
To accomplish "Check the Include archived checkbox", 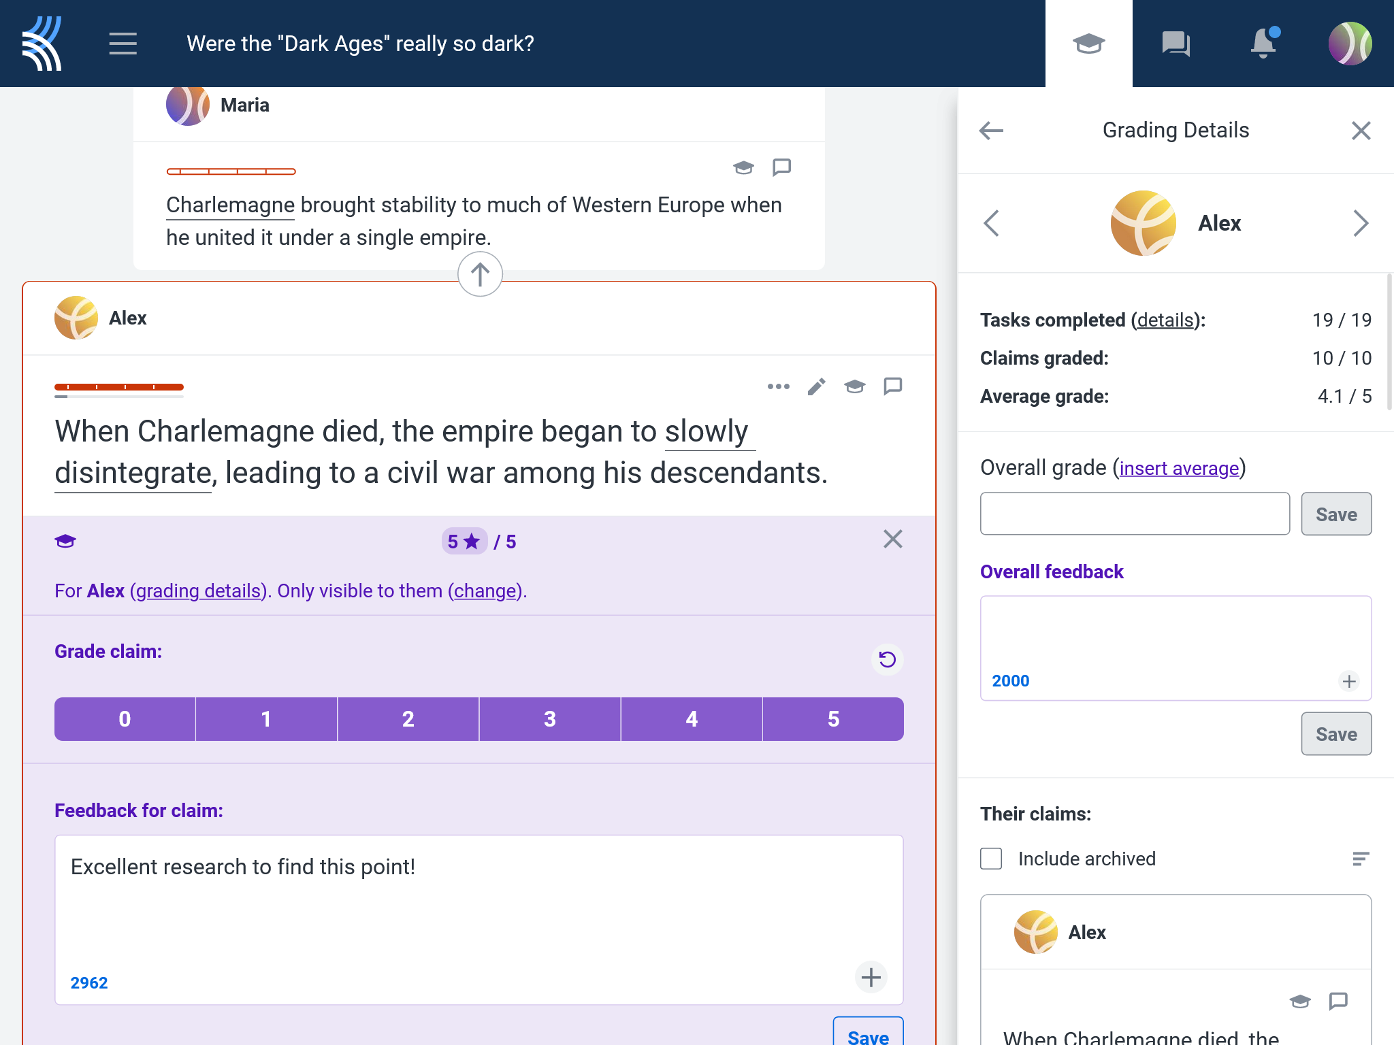I will [x=991, y=859].
